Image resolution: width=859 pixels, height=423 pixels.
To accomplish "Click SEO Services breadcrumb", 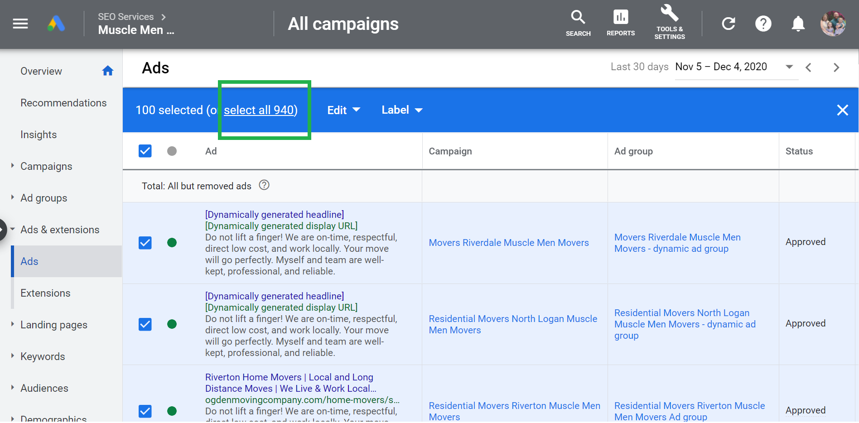I will [126, 17].
